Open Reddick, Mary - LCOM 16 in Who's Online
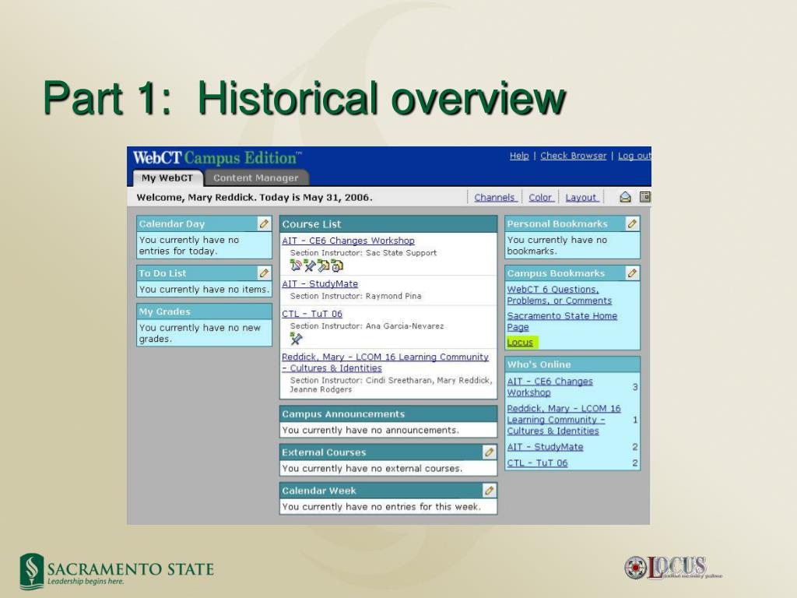797x598 pixels. coord(564,420)
